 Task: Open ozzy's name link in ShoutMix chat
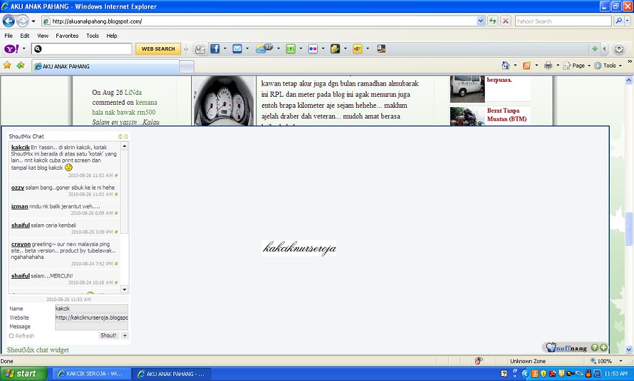17,187
